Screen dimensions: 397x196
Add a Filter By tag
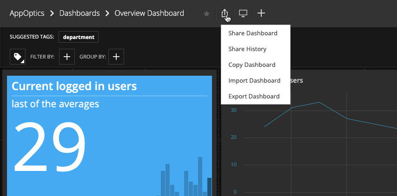(67, 57)
